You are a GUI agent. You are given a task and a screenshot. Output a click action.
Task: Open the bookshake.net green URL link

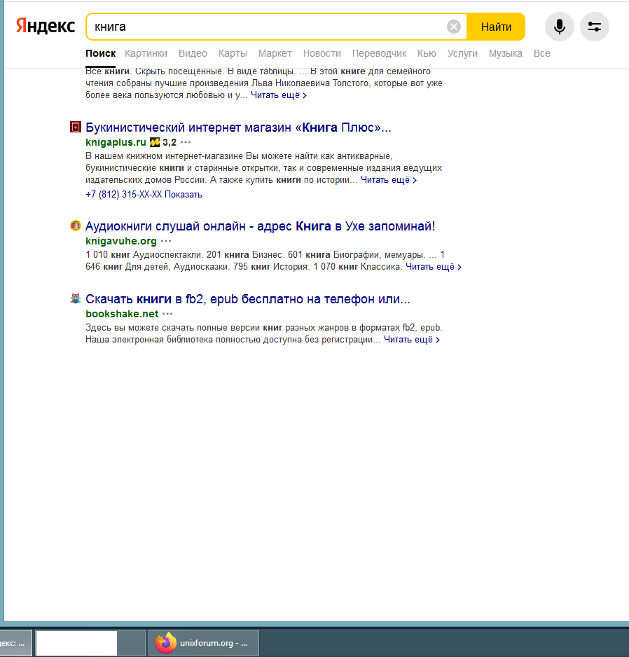122,314
